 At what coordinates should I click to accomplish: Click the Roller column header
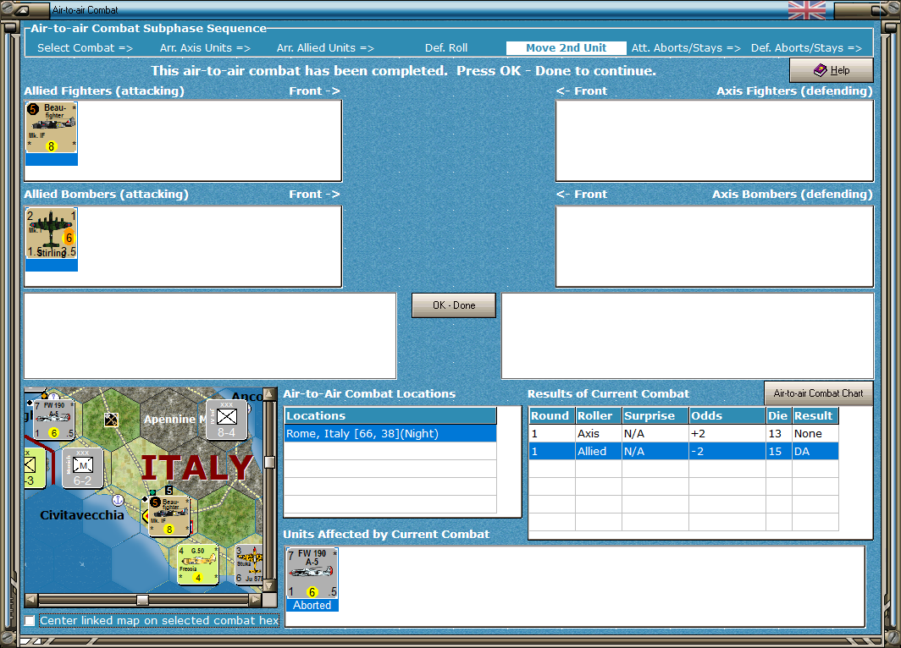[x=598, y=415]
